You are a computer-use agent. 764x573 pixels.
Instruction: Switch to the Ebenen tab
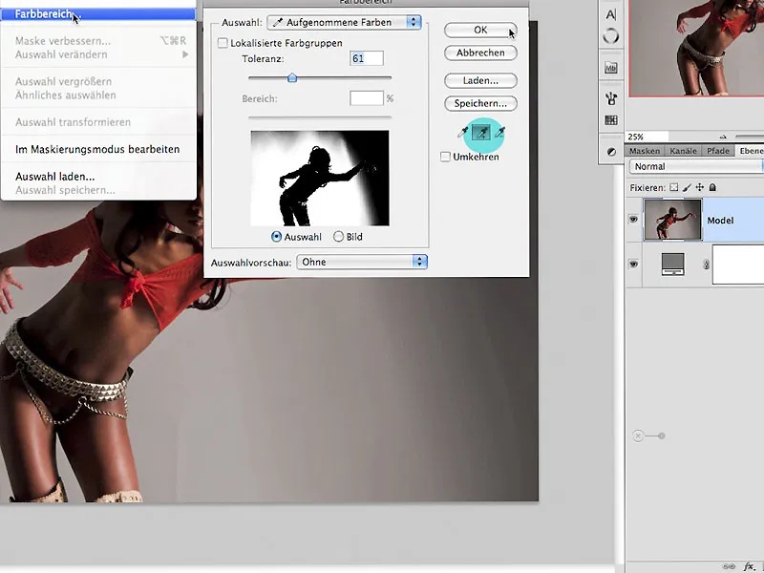[751, 151]
